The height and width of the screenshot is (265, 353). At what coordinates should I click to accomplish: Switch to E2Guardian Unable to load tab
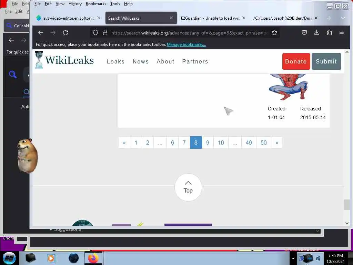pos(211,18)
